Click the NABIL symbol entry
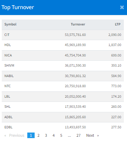Screen dimensions: 127x143 pos(9,76)
